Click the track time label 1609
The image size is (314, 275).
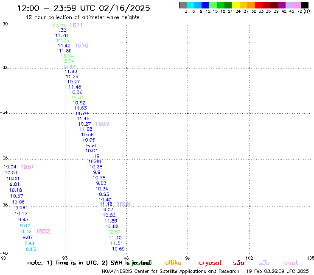click(102, 124)
